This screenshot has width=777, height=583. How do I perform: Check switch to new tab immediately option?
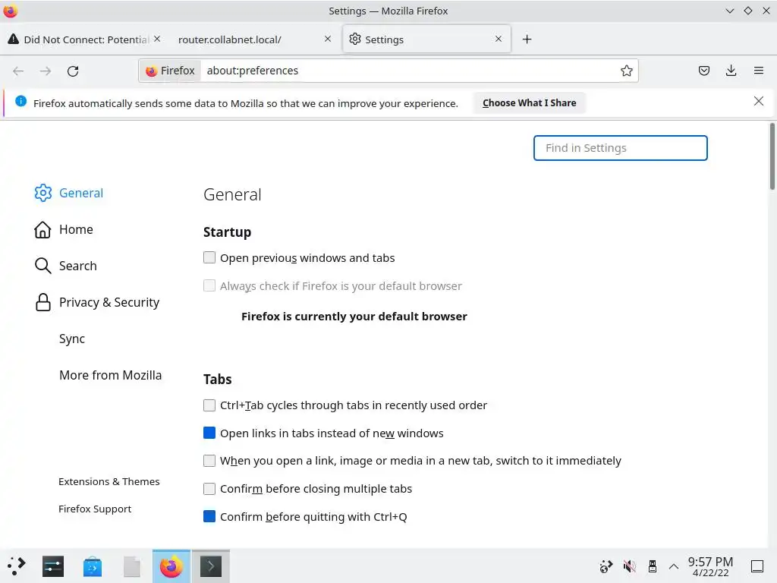pos(209,461)
